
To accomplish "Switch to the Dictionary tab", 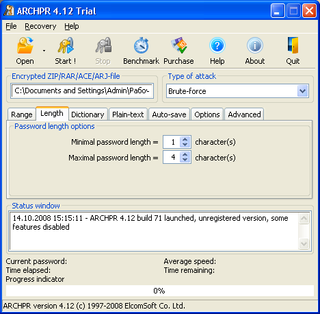I will [88, 114].
